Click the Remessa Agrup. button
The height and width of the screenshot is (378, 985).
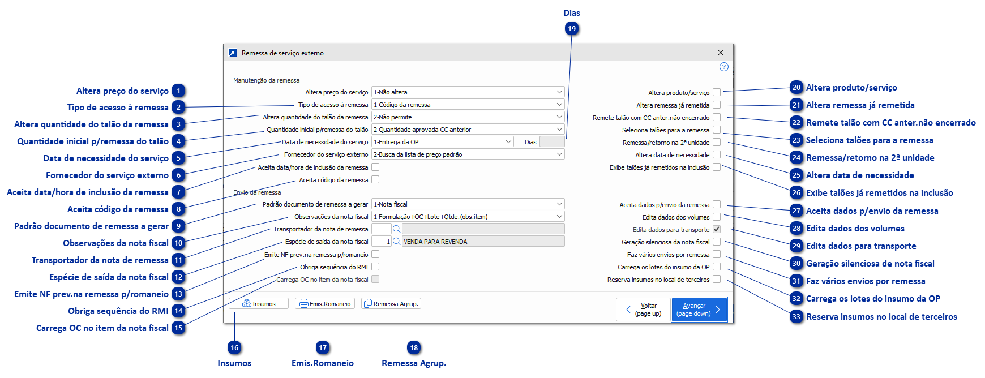point(391,304)
